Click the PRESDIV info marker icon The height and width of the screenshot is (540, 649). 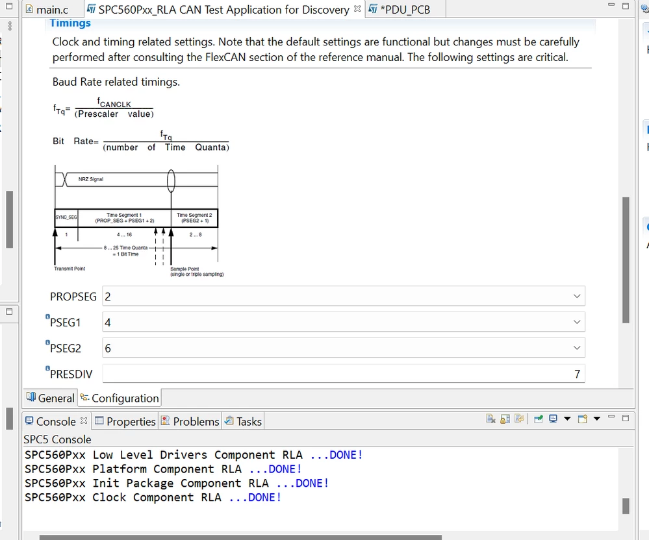point(47,368)
